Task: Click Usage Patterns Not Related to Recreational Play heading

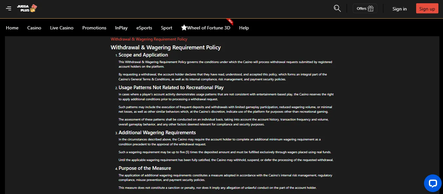Action: click(x=171, y=88)
